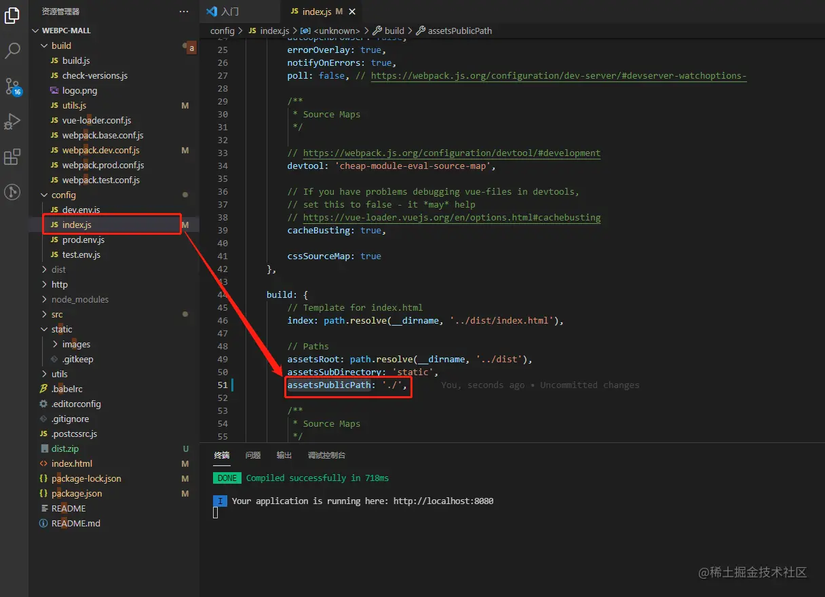Screen dimensions: 825x597
Task: Click assetsPublicPath breadcrumb item
Action: [x=459, y=31]
